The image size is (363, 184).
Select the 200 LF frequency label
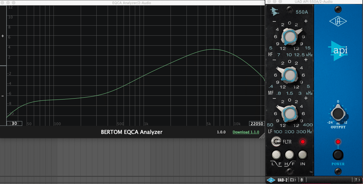click(289, 132)
